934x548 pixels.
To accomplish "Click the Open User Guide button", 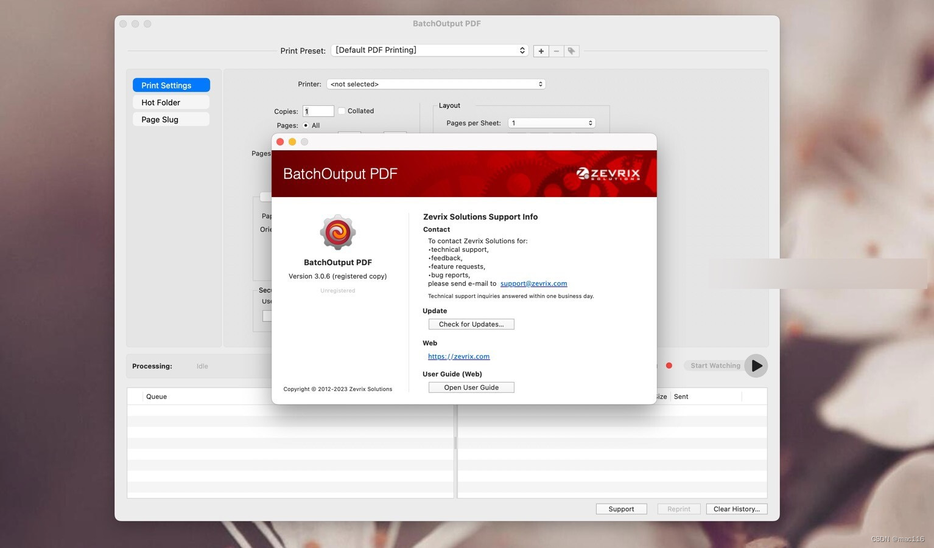I will pos(471,387).
